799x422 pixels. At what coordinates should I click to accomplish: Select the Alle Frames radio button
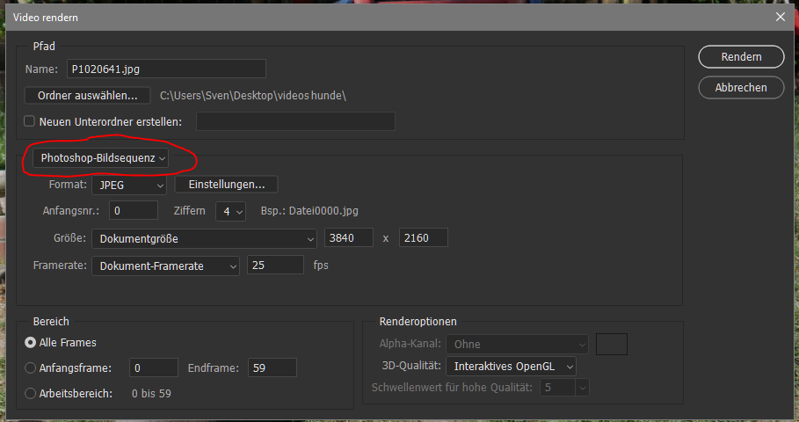pos(31,342)
